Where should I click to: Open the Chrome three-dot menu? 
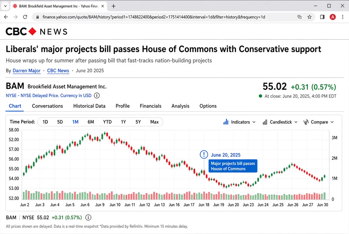342,17
